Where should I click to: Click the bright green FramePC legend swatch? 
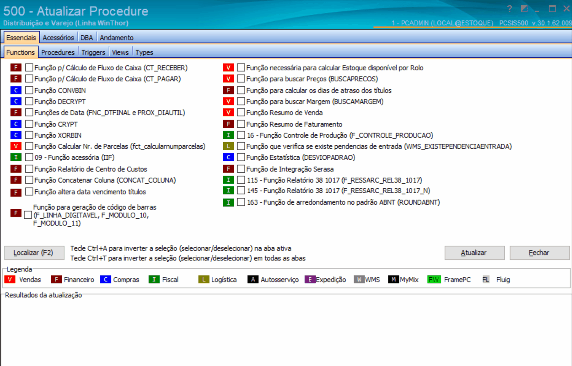pyautogui.click(x=434, y=280)
